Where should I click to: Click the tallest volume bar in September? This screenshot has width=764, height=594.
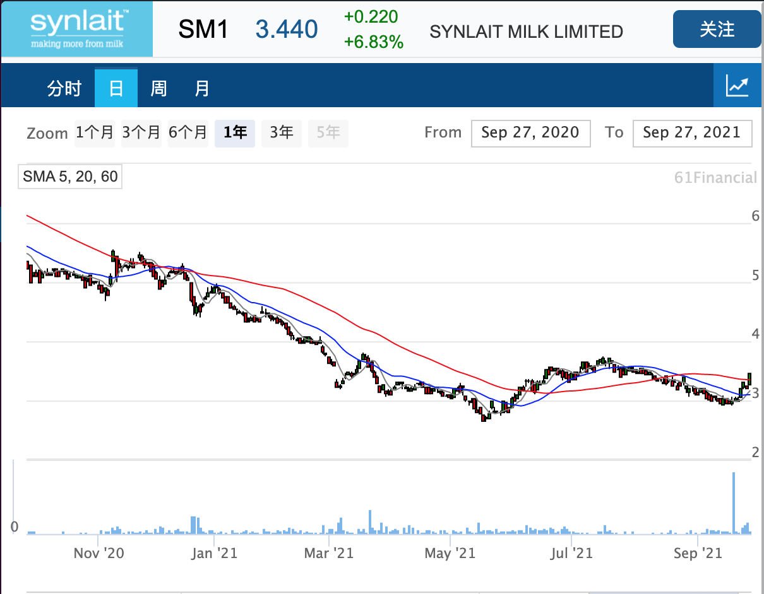point(734,503)
